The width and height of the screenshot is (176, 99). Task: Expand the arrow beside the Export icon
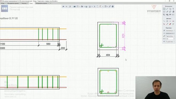coord(84,7)
